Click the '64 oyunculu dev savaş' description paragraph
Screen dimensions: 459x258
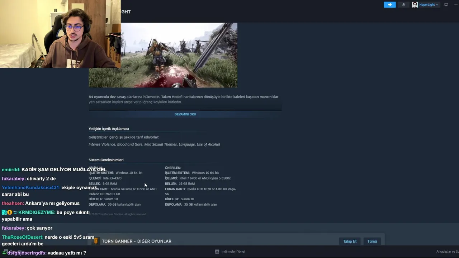click(183, 99)
